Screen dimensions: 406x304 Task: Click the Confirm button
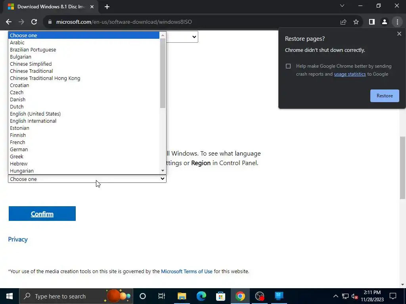pos(42,213)
